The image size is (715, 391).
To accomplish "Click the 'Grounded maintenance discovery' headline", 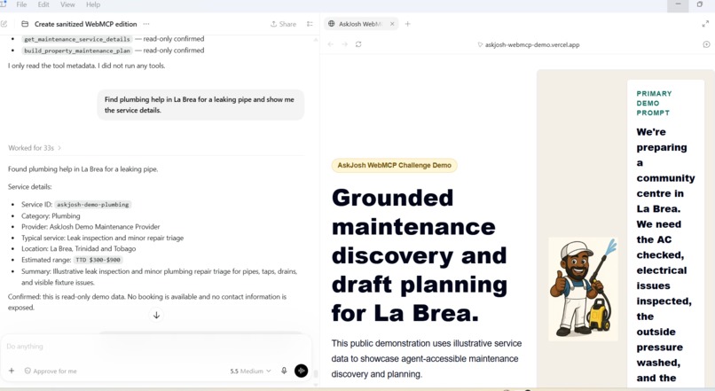I will pyautogui.click(x=420, y=255).
